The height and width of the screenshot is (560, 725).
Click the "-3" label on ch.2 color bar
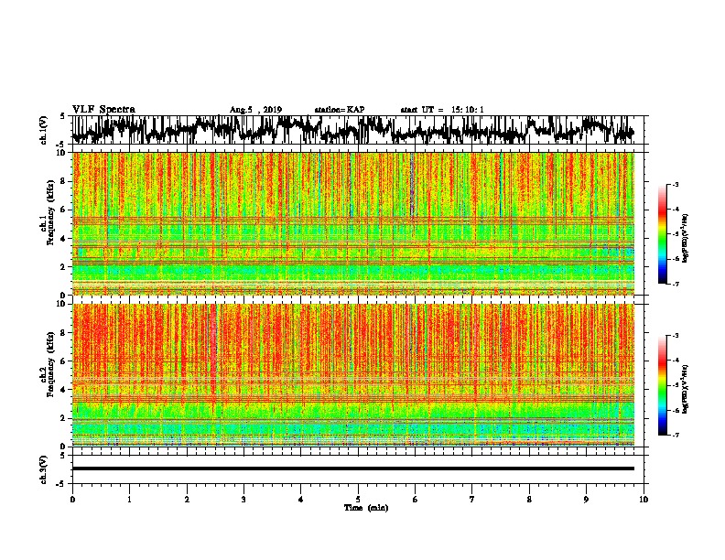(x=676, y=336)
